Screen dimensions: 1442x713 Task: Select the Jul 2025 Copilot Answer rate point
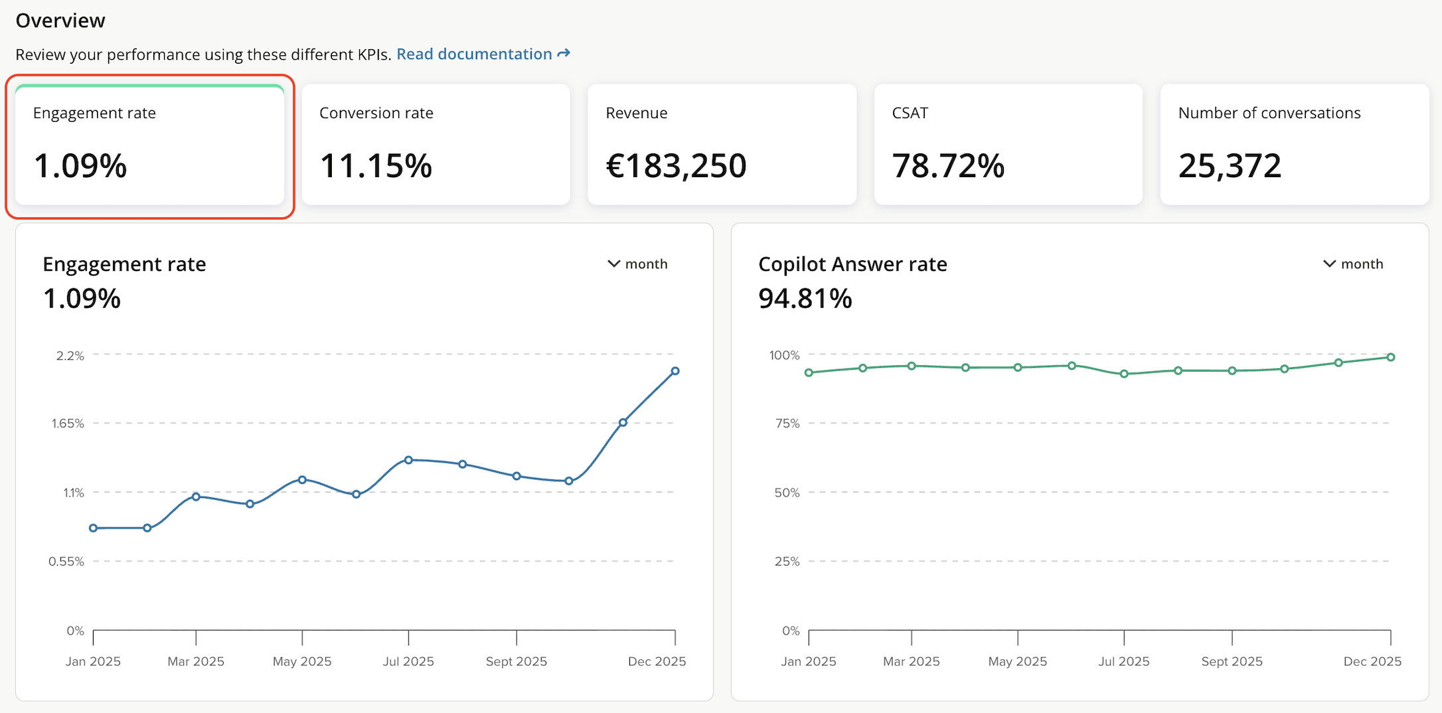(x=1124, y=374)
